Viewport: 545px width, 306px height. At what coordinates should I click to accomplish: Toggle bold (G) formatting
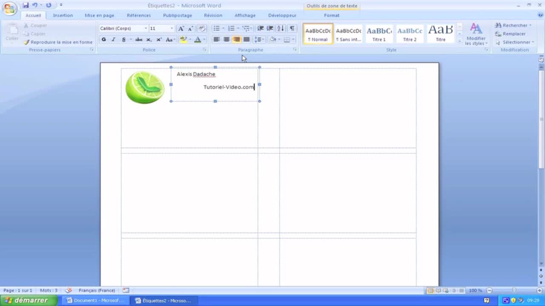pyautogui.click(x=103, y=40)
